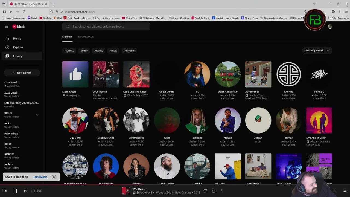The width and height of the screenshot is (350, 197).
Task: Open the Twitch bookmark
Action: point(33,18)
